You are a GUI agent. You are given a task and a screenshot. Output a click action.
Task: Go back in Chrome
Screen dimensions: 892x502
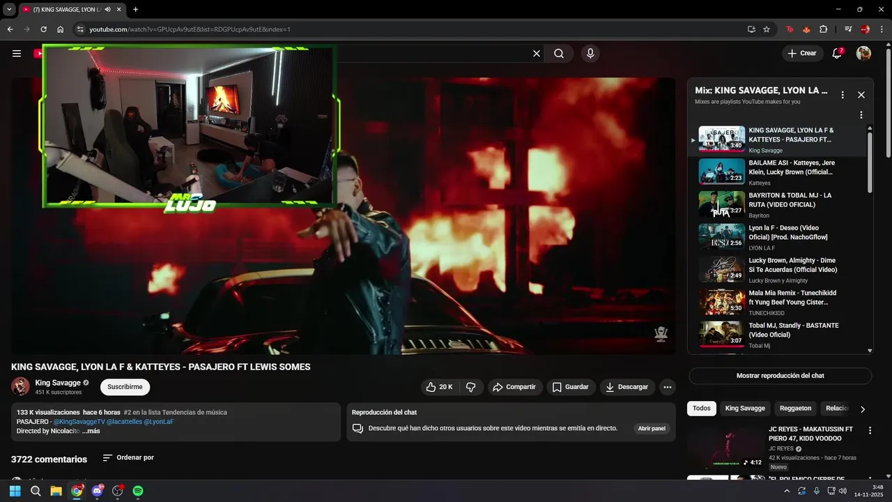coord(10,29)
